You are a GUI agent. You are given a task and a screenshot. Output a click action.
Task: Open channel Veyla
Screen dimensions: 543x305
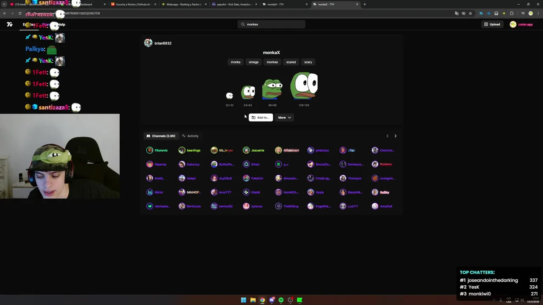(316, 192)
